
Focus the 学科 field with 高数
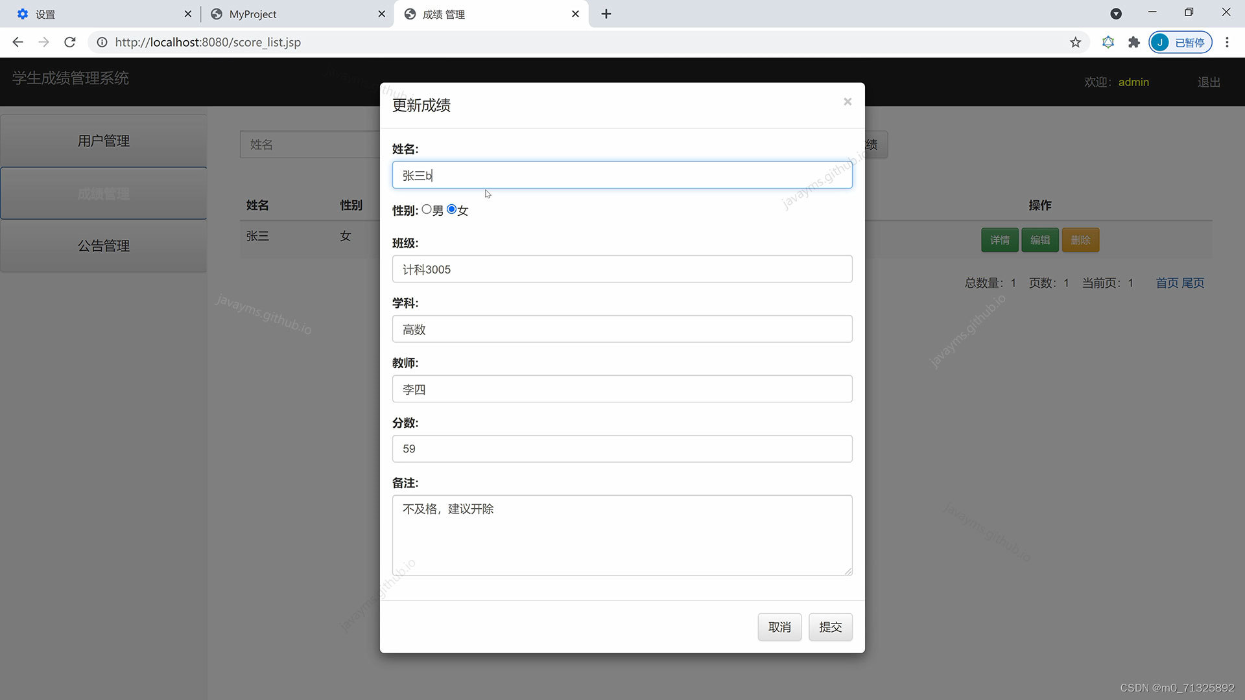pyautogui.click(x=622, y=329)
